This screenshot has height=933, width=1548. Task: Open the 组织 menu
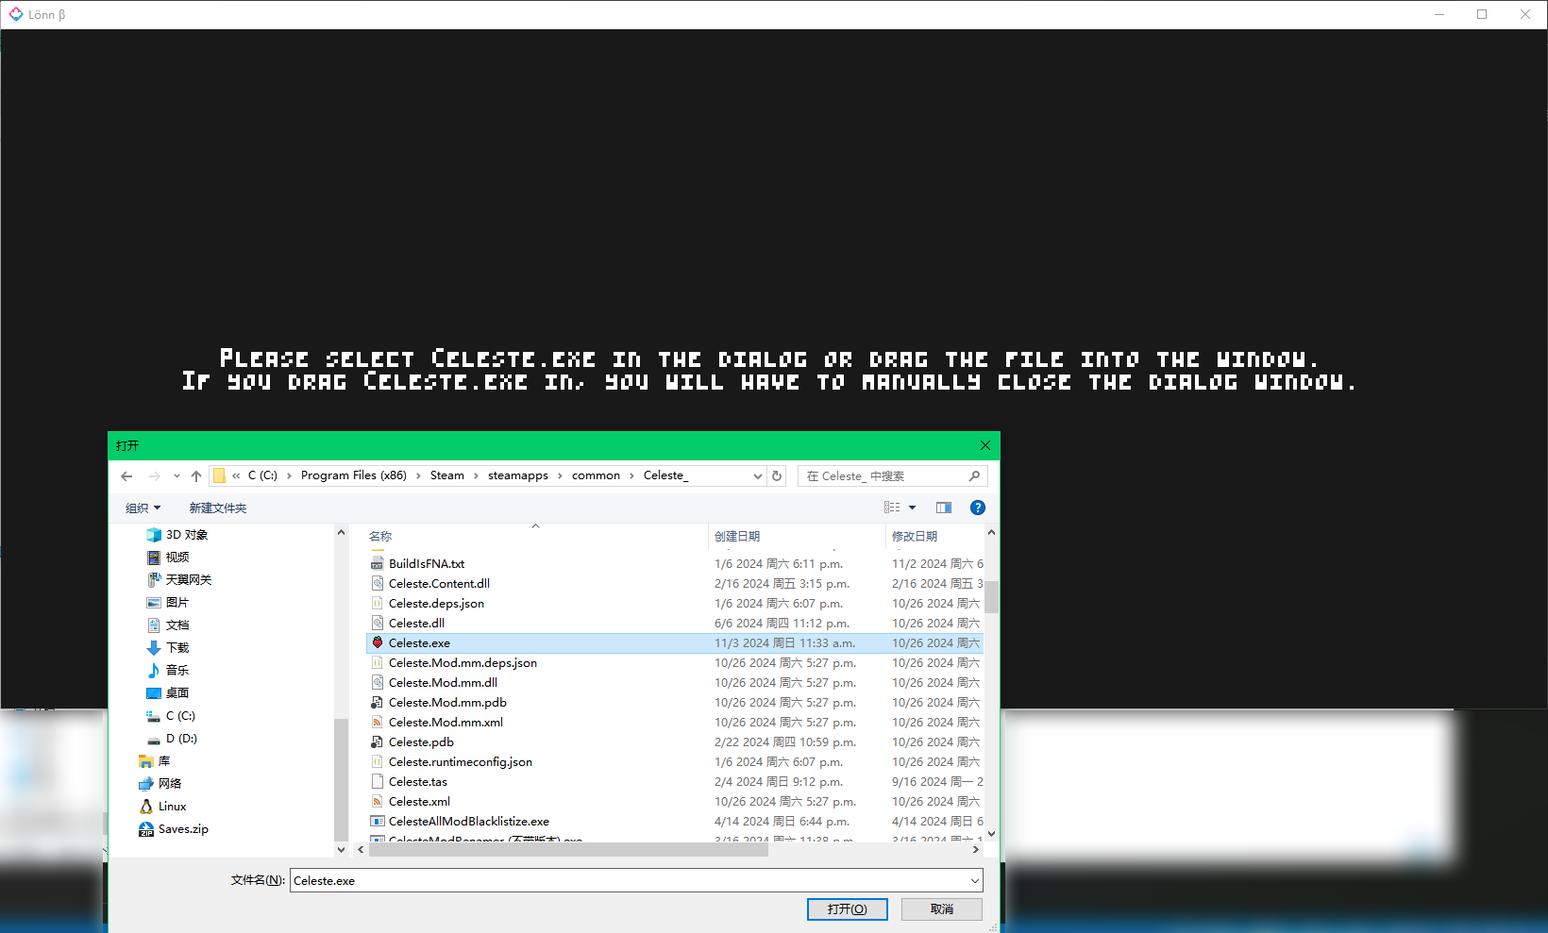[x=143, y=508]
